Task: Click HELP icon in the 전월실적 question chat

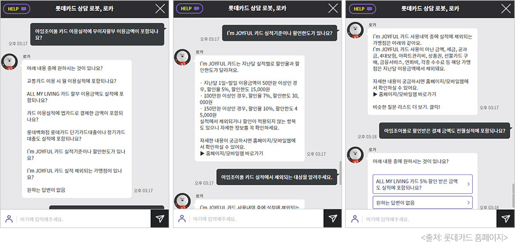Action: click(362, 9)
